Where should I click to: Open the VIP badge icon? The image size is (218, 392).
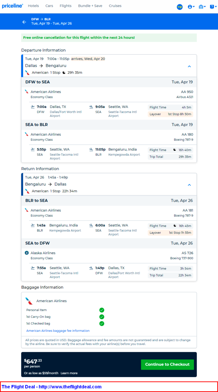180,7
